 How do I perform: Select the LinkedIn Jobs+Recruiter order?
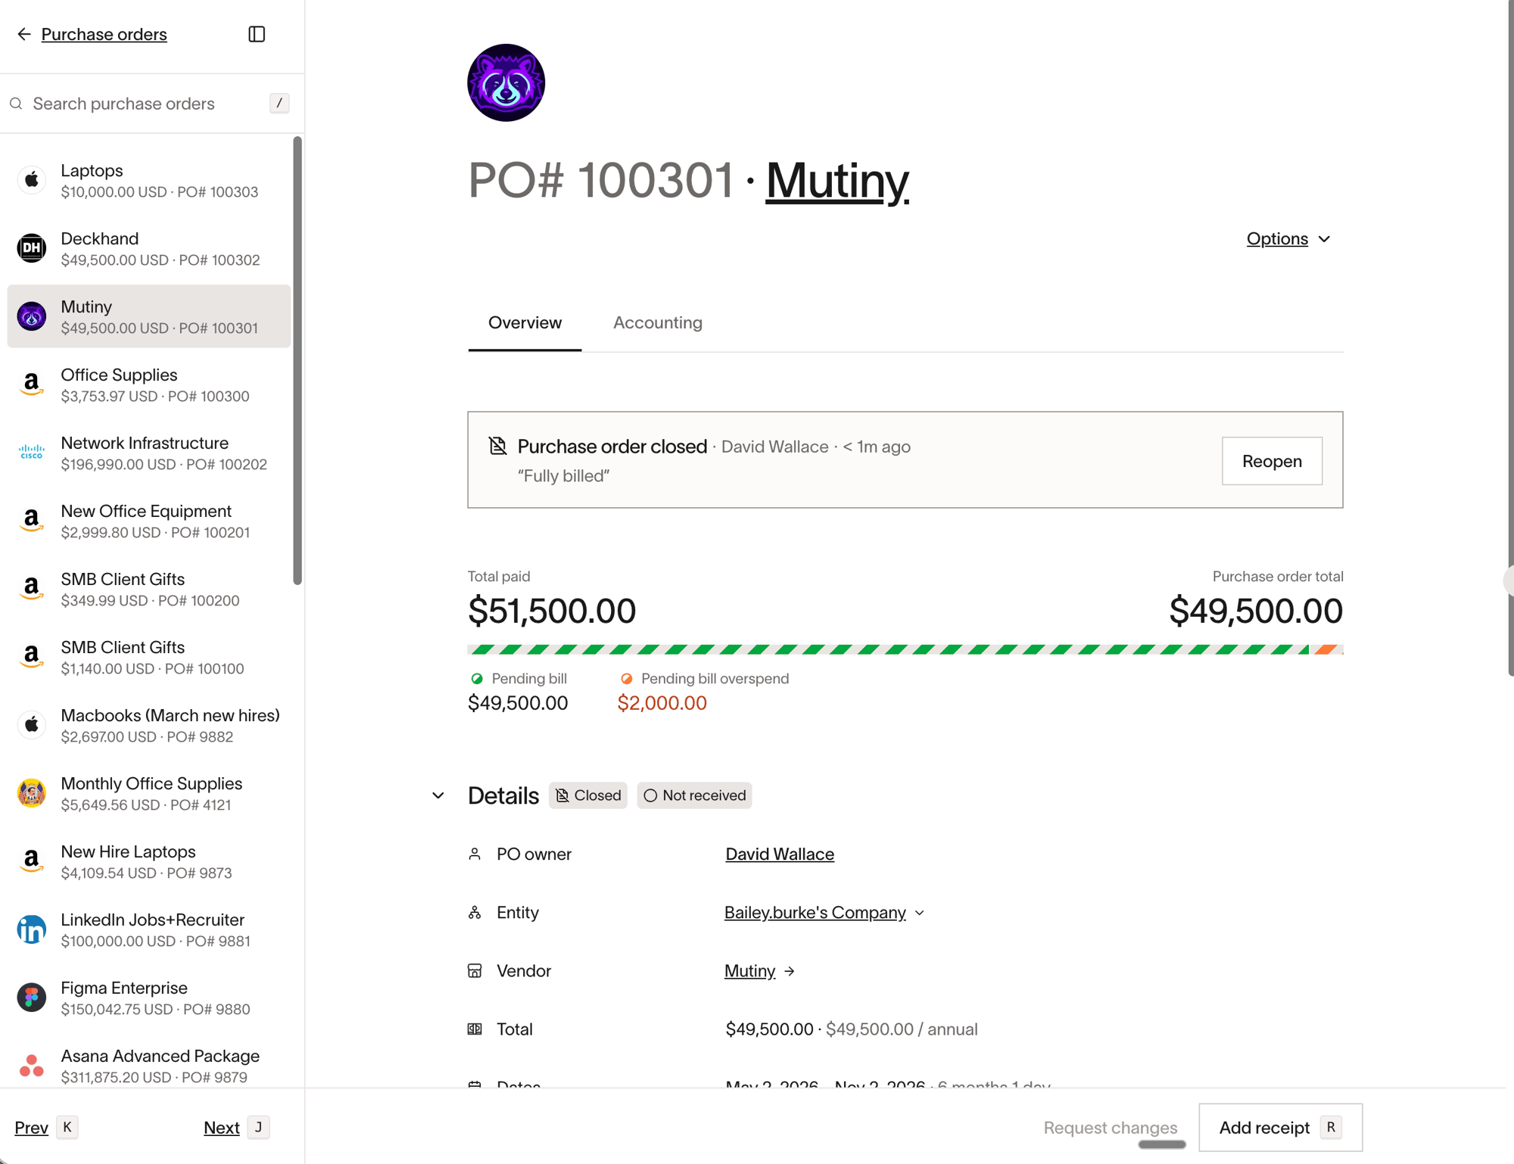click(x=149, y=929)
